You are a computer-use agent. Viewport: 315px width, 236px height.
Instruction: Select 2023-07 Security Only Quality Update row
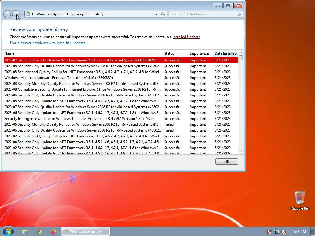[121, 107]
